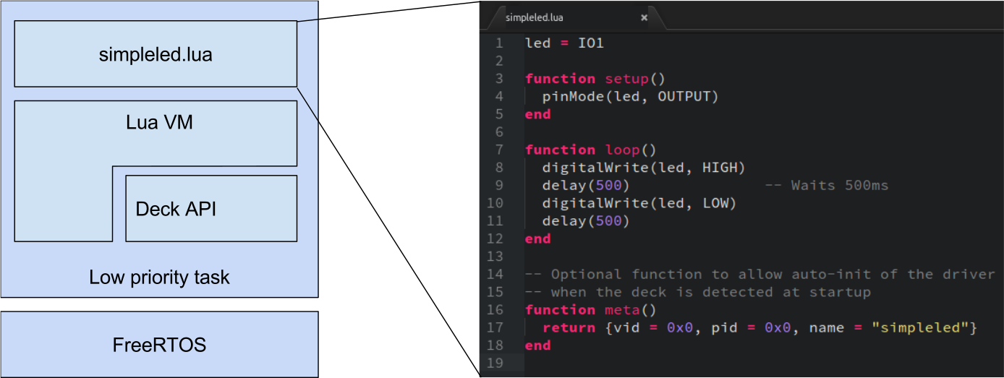Click the 'Low priority task' label

(x=159, y=277)
